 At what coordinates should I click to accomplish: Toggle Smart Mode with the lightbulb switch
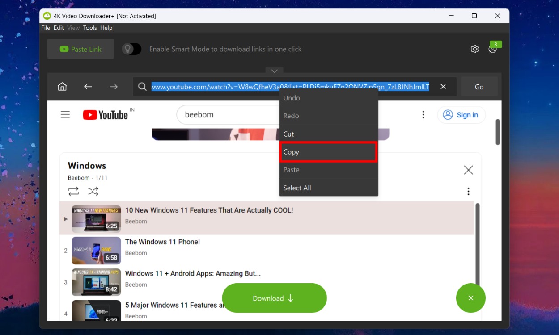[131, 49]
